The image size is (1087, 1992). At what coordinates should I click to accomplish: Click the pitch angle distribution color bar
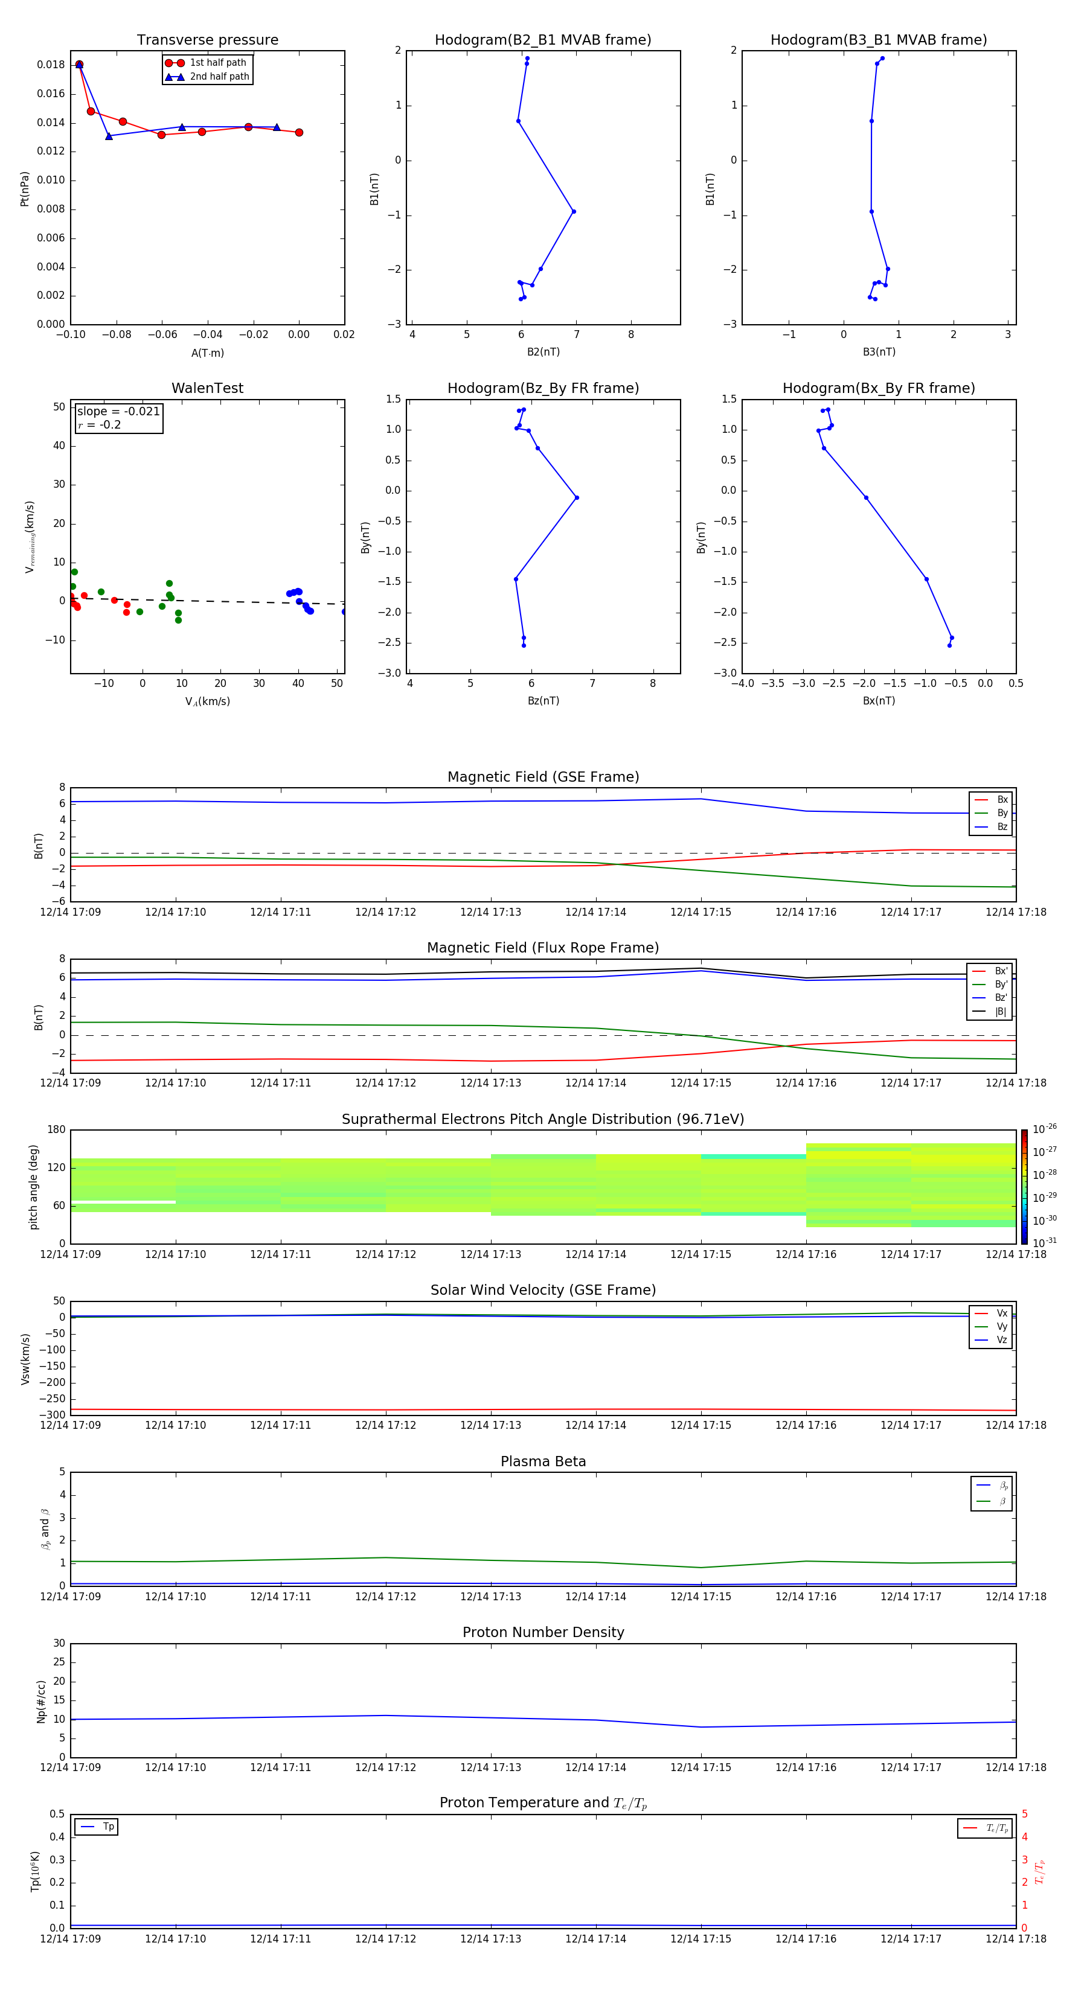tap(1024, 1186)
